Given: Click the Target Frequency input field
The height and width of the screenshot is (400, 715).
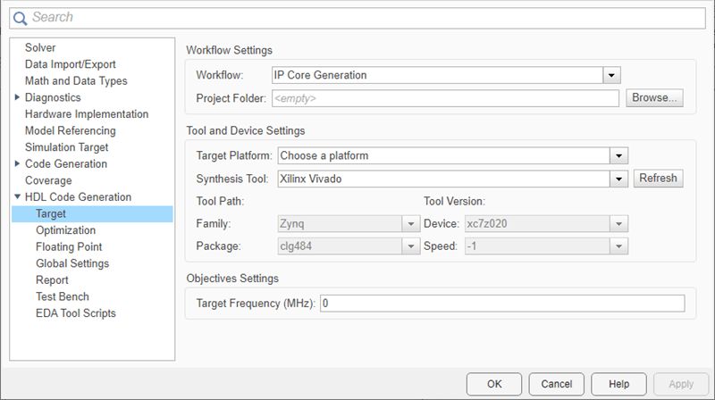Looking at the screenshot, I should click(502, 304).
